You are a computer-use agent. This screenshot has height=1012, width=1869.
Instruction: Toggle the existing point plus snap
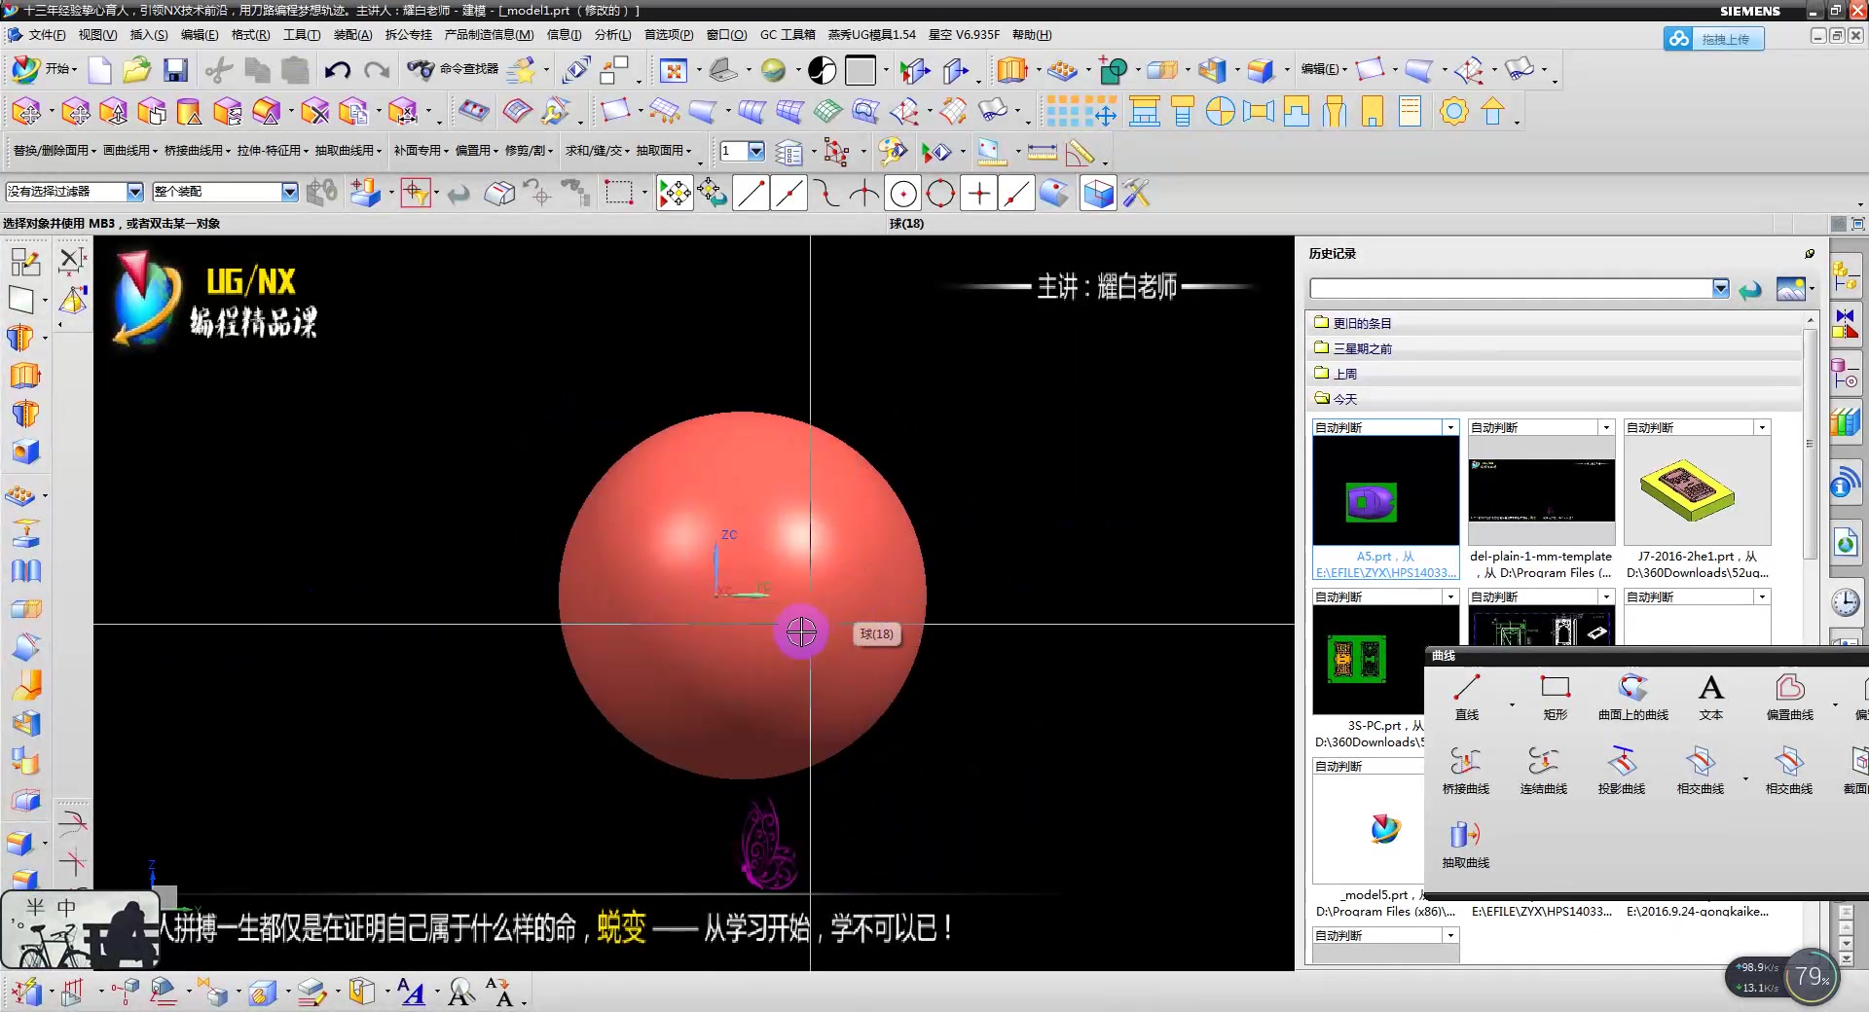coord(978,194)
